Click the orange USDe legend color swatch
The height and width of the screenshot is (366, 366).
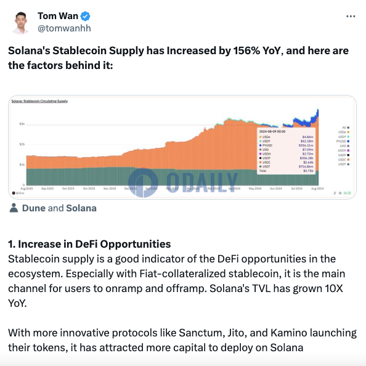[x=348, y=132]
